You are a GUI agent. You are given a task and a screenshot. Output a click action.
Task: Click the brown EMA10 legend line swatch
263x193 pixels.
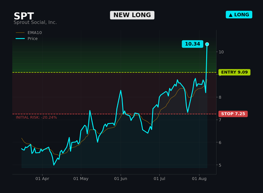(20, 33)
